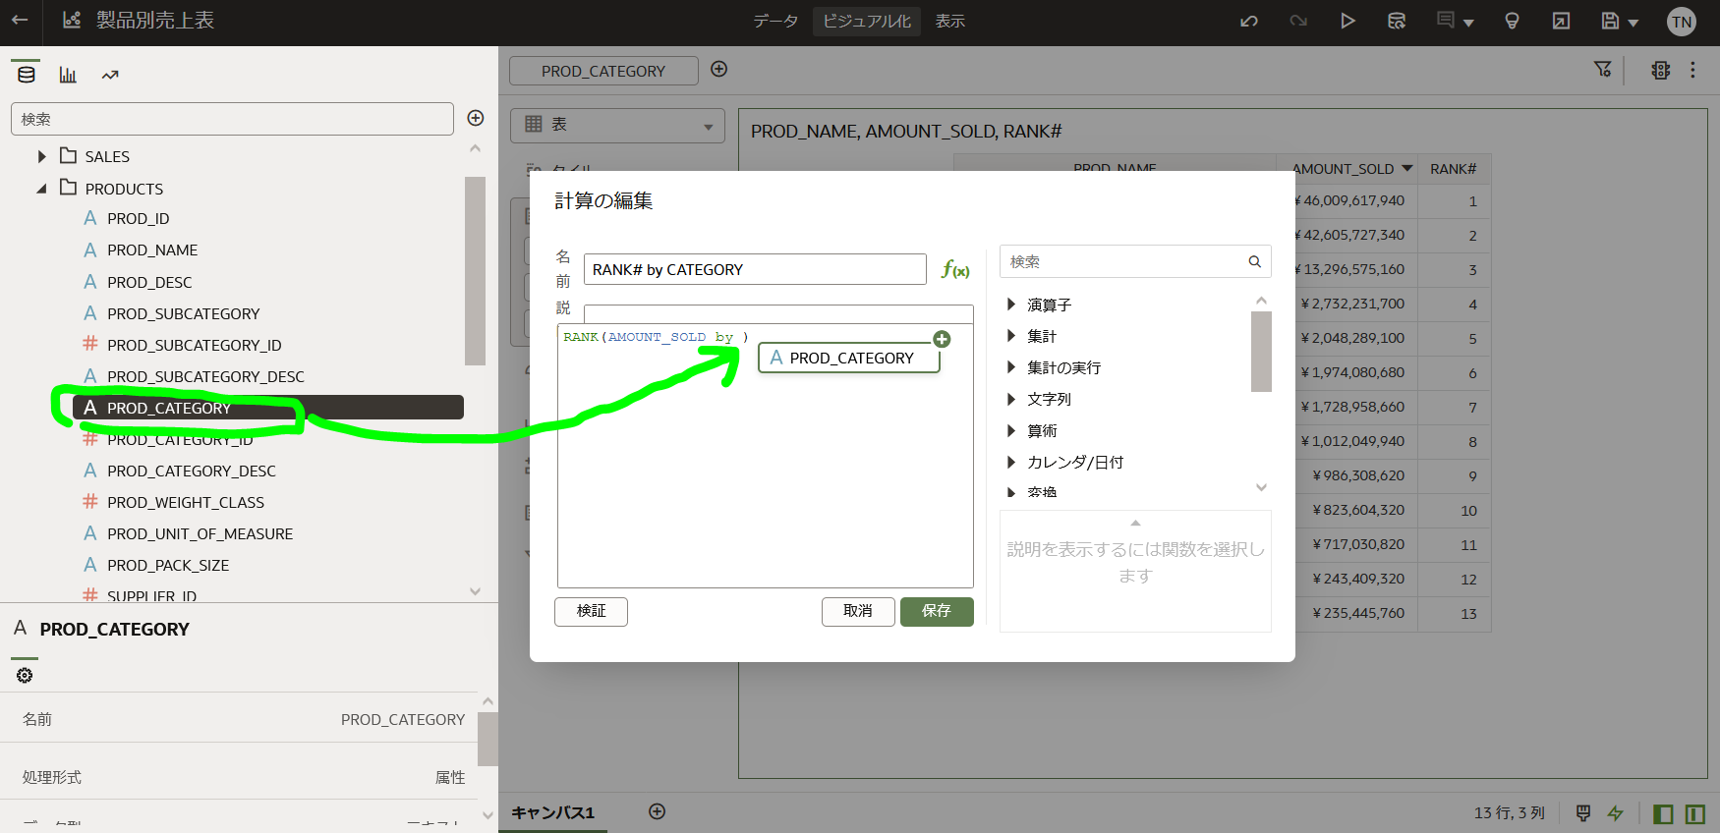
Task: Expand the 文字列 function category
Action: [x=1010, y=399]
